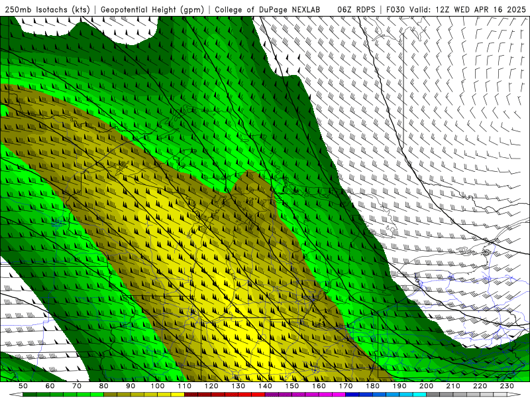Click the 'Geopotential Height (gpm)' header text
The width and height of the screenshot is (530, 398).
(152, 9)
